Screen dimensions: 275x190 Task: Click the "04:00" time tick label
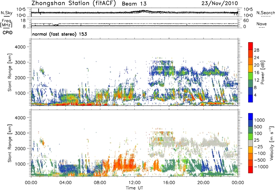pyautogui.click(x=65, y=183)
